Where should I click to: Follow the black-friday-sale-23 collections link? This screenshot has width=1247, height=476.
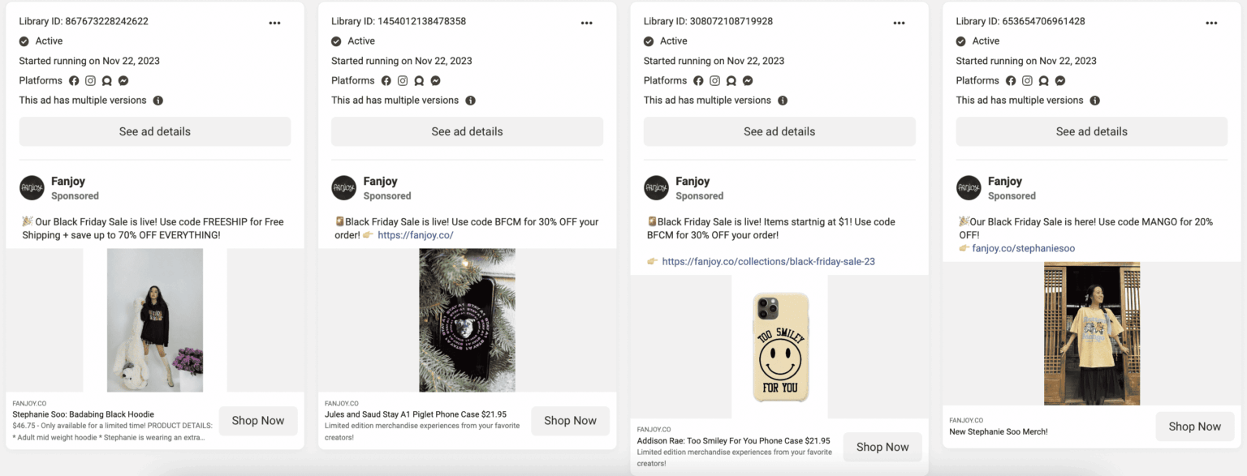coord(768,261)
